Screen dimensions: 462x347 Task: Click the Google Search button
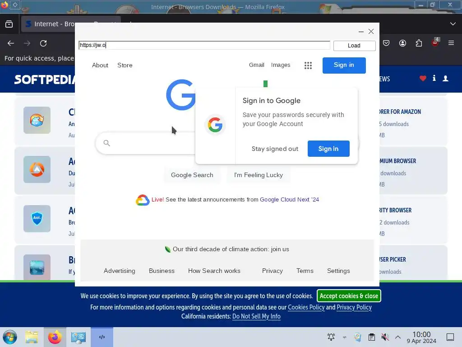click(192, 175)
